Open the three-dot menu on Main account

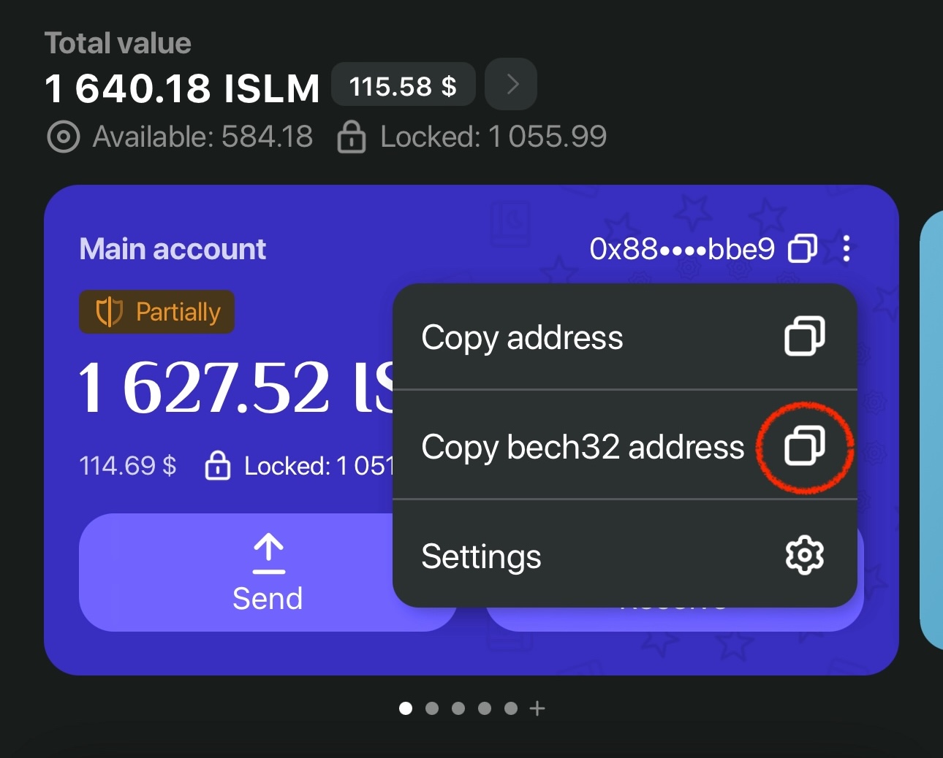point(846,249)
